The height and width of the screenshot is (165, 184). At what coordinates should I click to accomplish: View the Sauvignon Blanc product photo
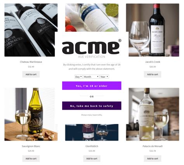point(30,114)
